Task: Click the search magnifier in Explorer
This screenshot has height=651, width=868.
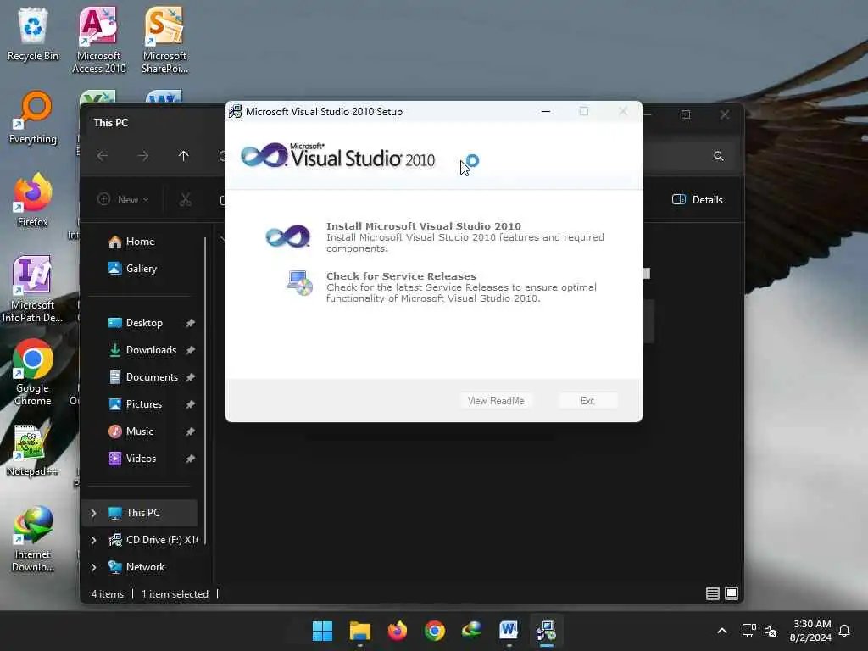Action: 719,156
